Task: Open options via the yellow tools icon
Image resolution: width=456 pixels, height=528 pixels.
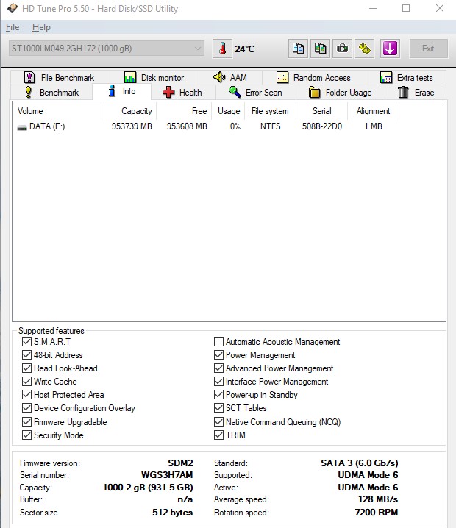Action: (x=364, y=49)
